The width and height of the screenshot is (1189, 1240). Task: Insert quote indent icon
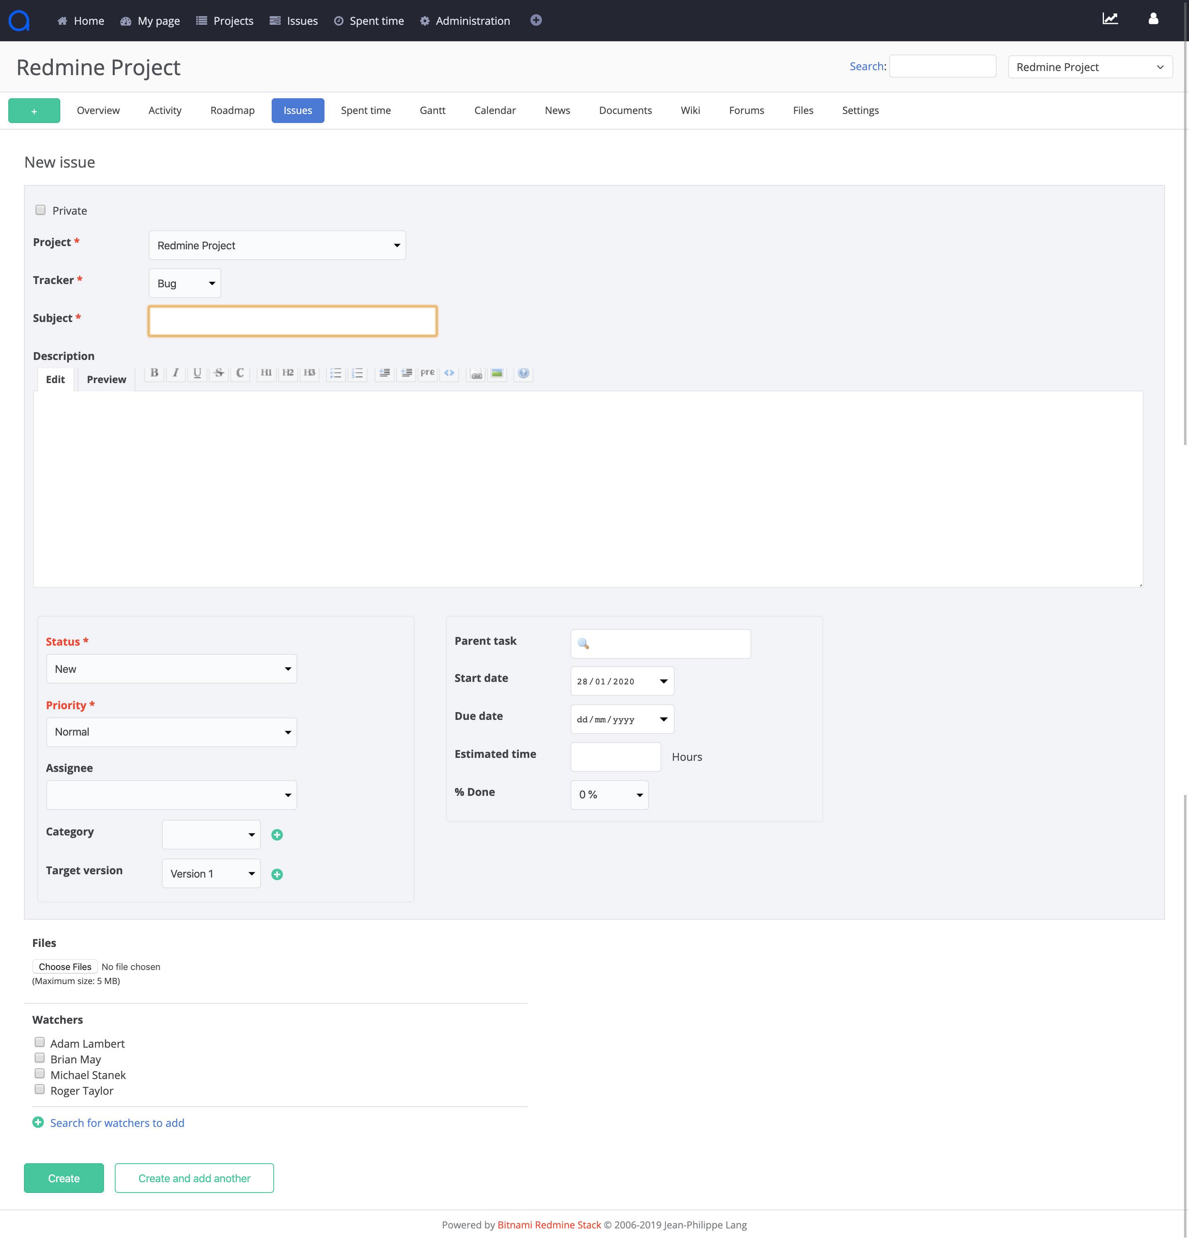pos(384,373)
